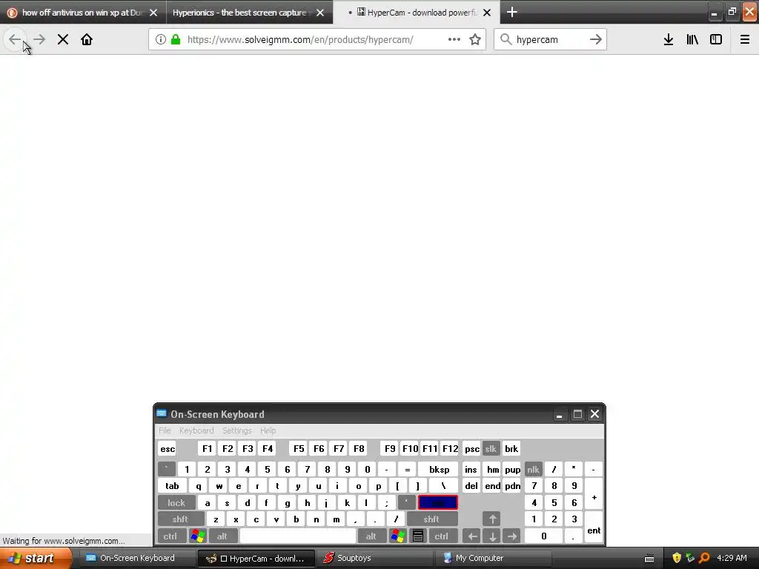
Task: Open the Downloads panel
Action: tap(669, 40)
